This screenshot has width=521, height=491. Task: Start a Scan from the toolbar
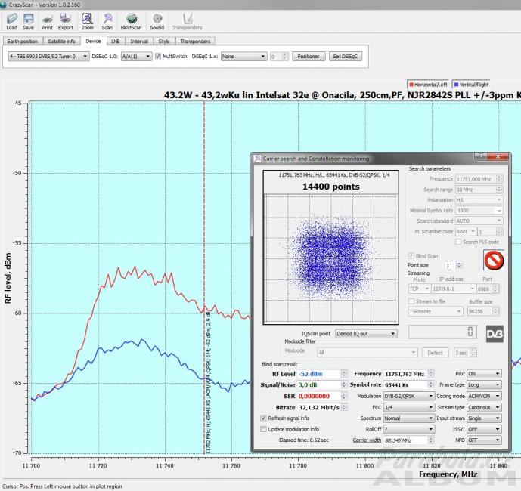coord(107,22)
